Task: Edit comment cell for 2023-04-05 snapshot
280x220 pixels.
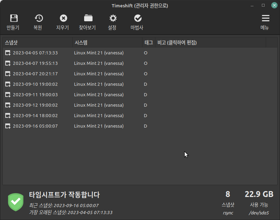Action: click(211, 53)
